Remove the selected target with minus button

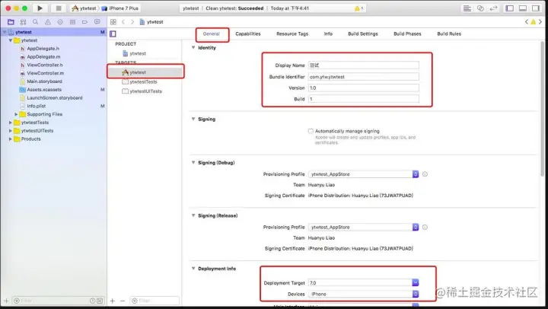[x=123, y=301]
